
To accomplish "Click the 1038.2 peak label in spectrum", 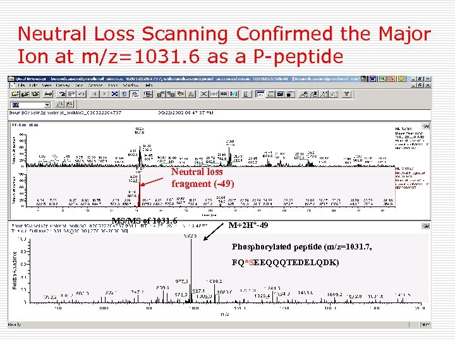I will point(214,281).
